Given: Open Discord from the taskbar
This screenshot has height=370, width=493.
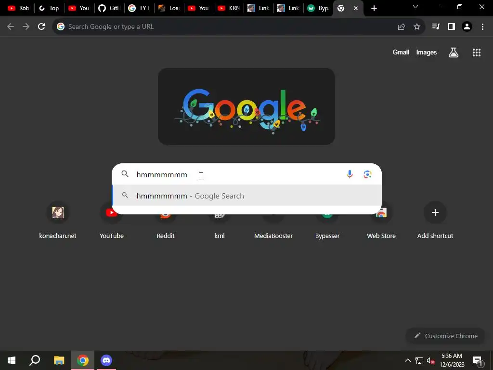Looking at the screenshot, I should (x=106, y=360).
